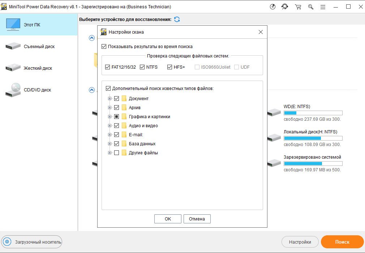Select Локальный диск(H: NTFS) drive label
Viewport: 365px width, 253px height.
tap(310, 132)
